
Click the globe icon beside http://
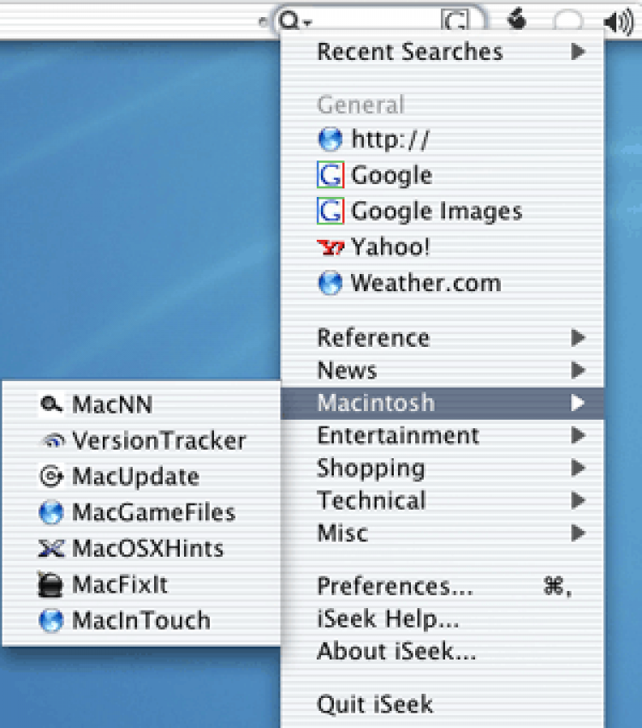coord(330,140)
